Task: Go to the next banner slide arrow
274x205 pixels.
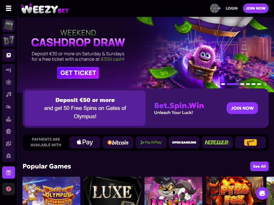Action: [x=265, y=84]
